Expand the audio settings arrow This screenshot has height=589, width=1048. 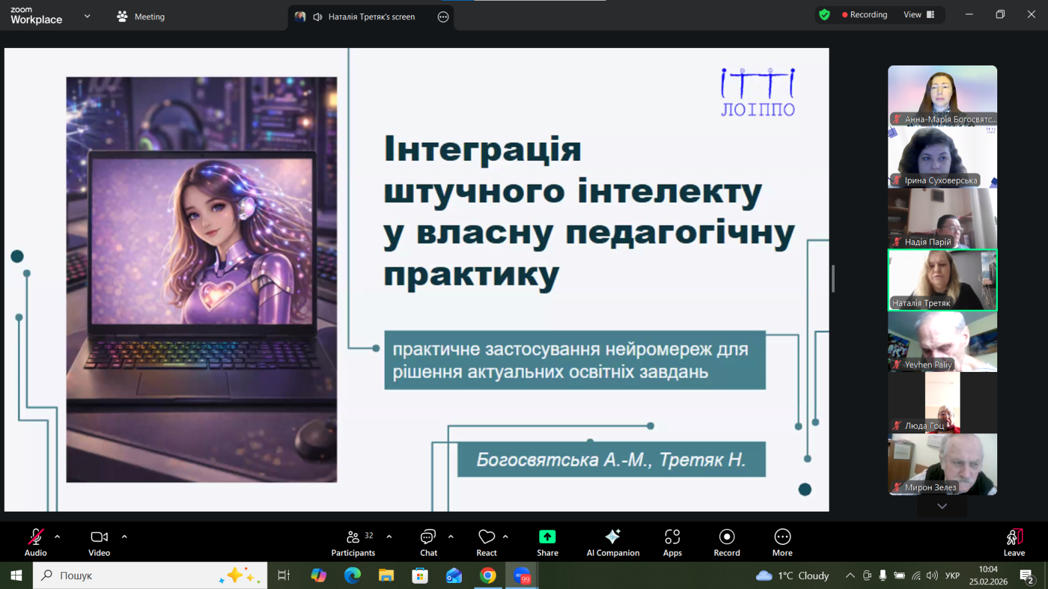57,536
